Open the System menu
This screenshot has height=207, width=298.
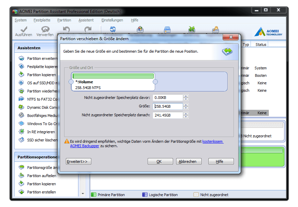[x=21, y=20]
